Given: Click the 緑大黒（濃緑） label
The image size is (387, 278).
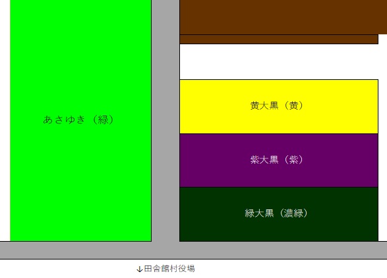Looking at the screenshot, I should pyautogui.click(x=276, y=213).
